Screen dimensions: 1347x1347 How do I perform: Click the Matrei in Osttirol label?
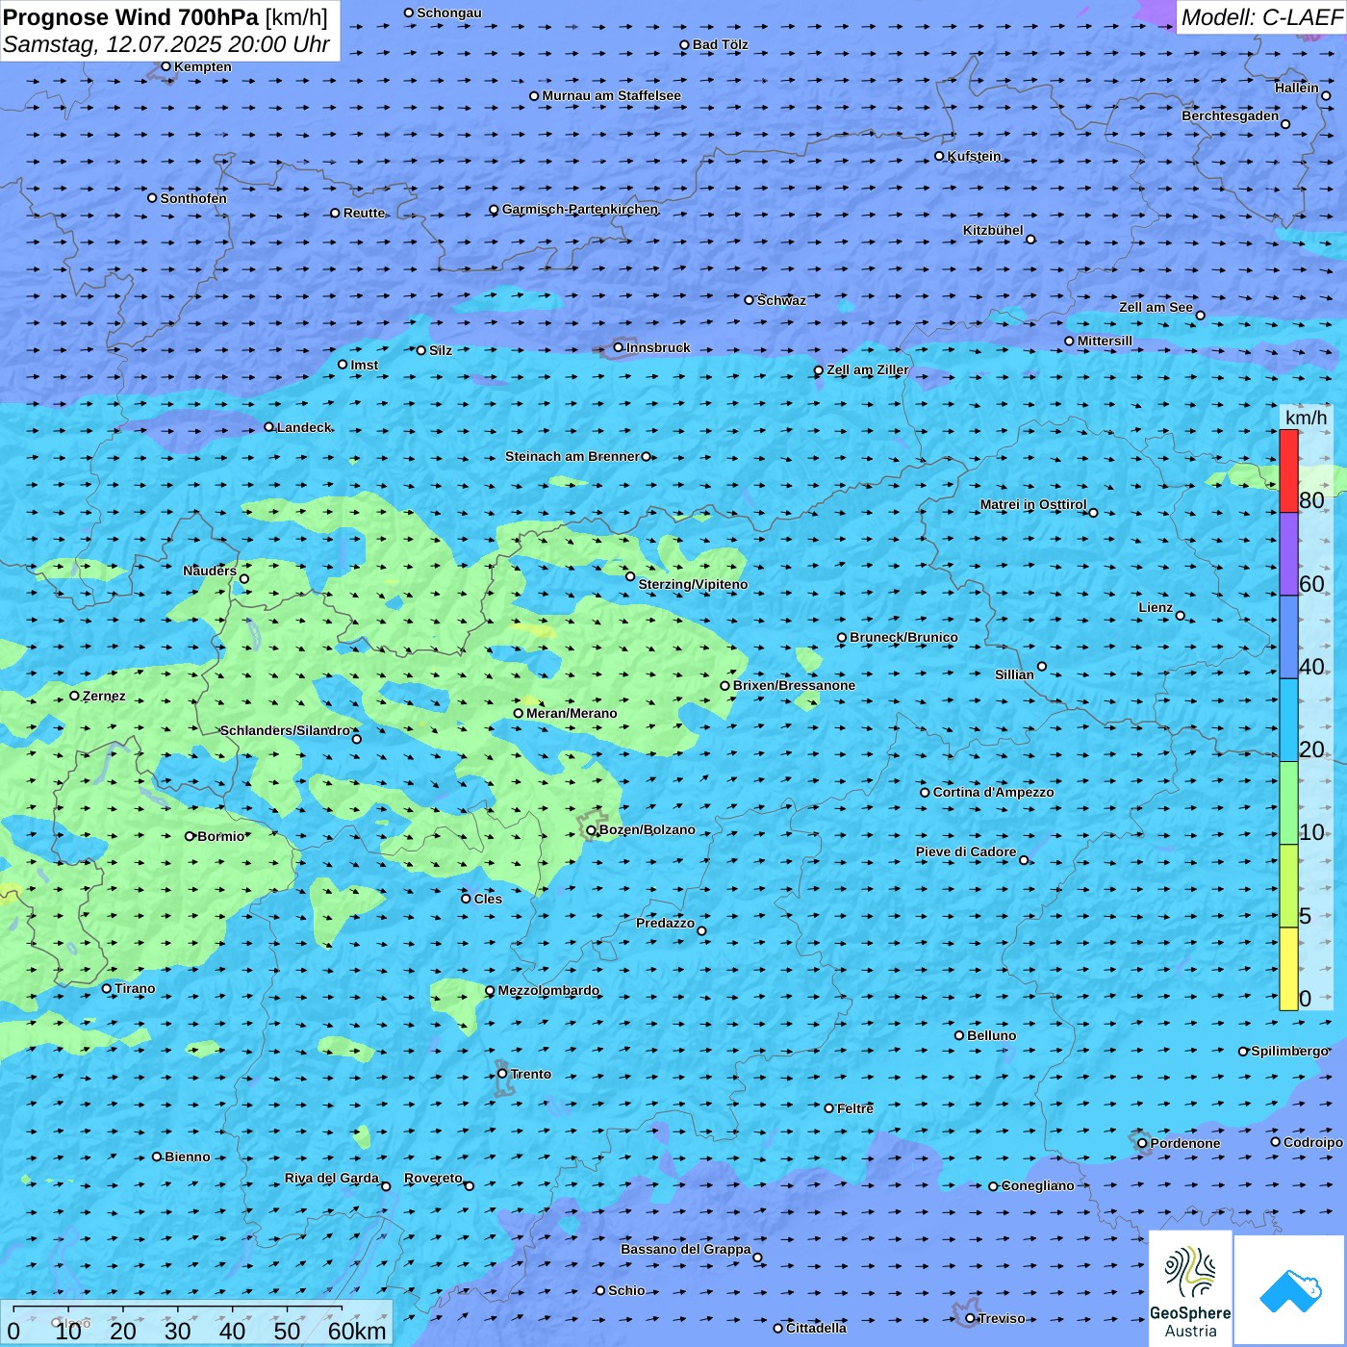(1032, 504)
